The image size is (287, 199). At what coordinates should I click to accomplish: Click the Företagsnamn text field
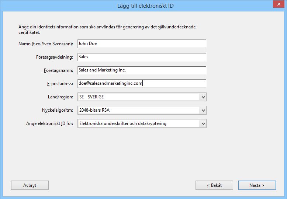point(142,70)
